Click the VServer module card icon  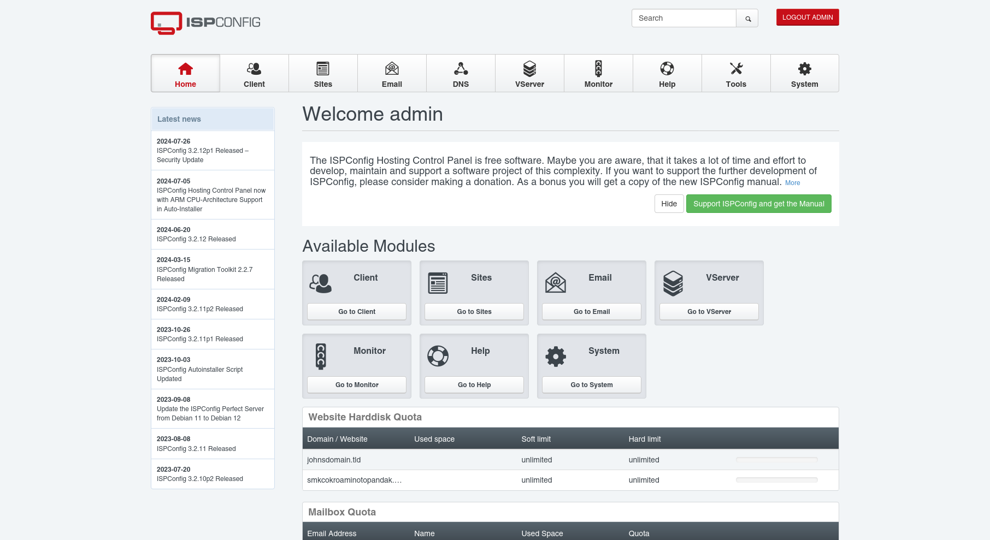[x=673, y=283]
